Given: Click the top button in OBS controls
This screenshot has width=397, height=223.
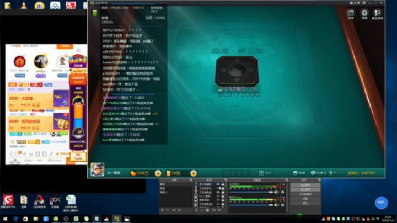Looking at the screenshot, I should pyautogui.click(x=305, y=185).
